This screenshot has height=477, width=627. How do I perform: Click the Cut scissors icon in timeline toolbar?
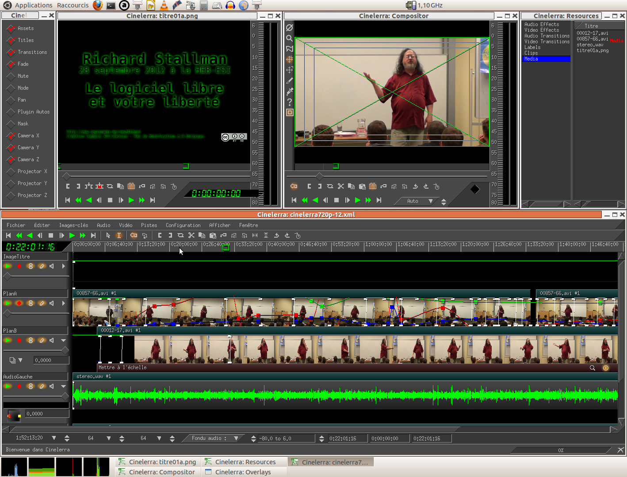[x=191, y=235]
